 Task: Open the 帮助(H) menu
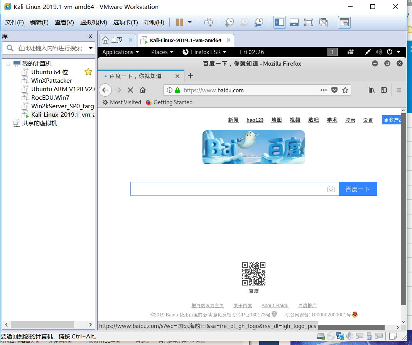point(154,22)
